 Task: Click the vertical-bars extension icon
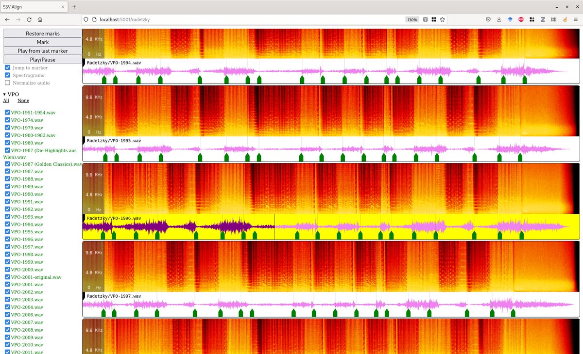coord(554,19)
